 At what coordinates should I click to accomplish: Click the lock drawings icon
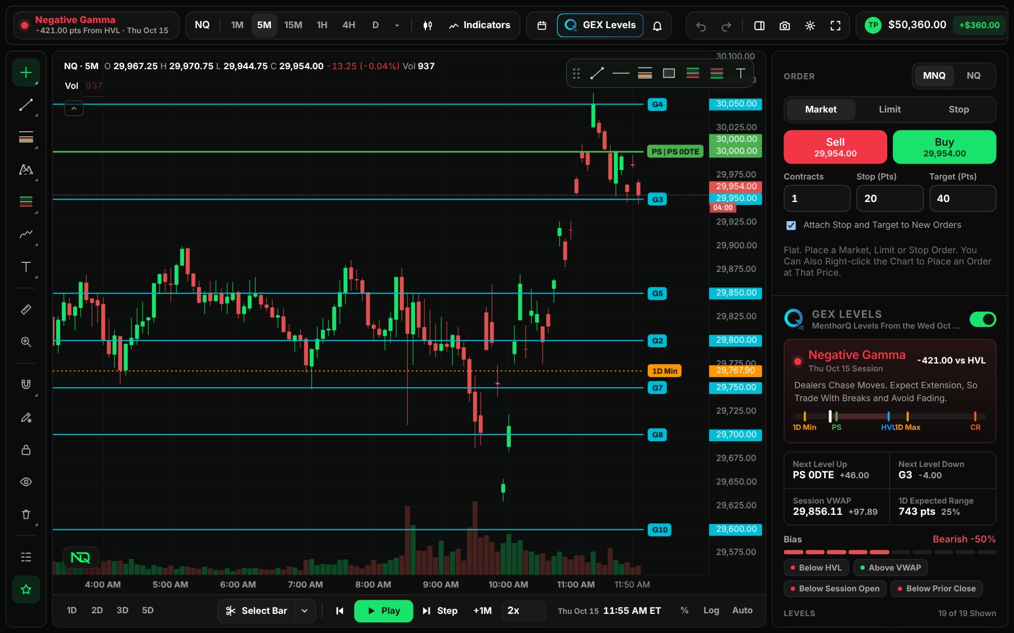tap(26, 450)
